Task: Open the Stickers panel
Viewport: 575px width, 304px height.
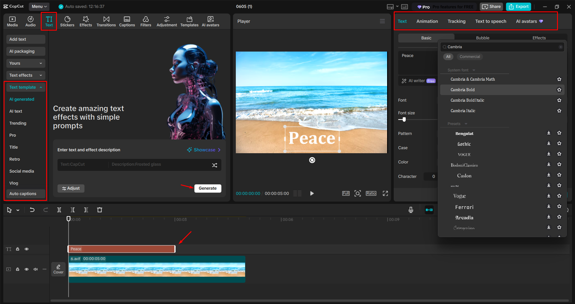Action: pyautogui.click(x=67, y=21)
